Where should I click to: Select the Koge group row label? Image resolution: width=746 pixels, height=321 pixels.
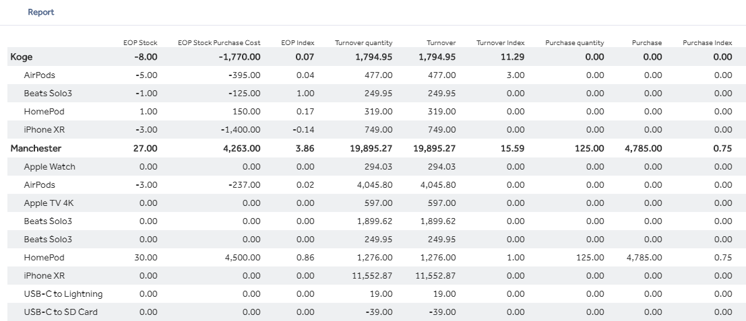pos(22,57)
